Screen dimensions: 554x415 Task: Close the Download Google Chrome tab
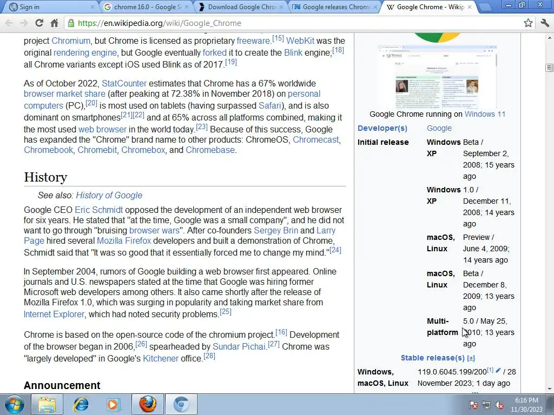281,6
